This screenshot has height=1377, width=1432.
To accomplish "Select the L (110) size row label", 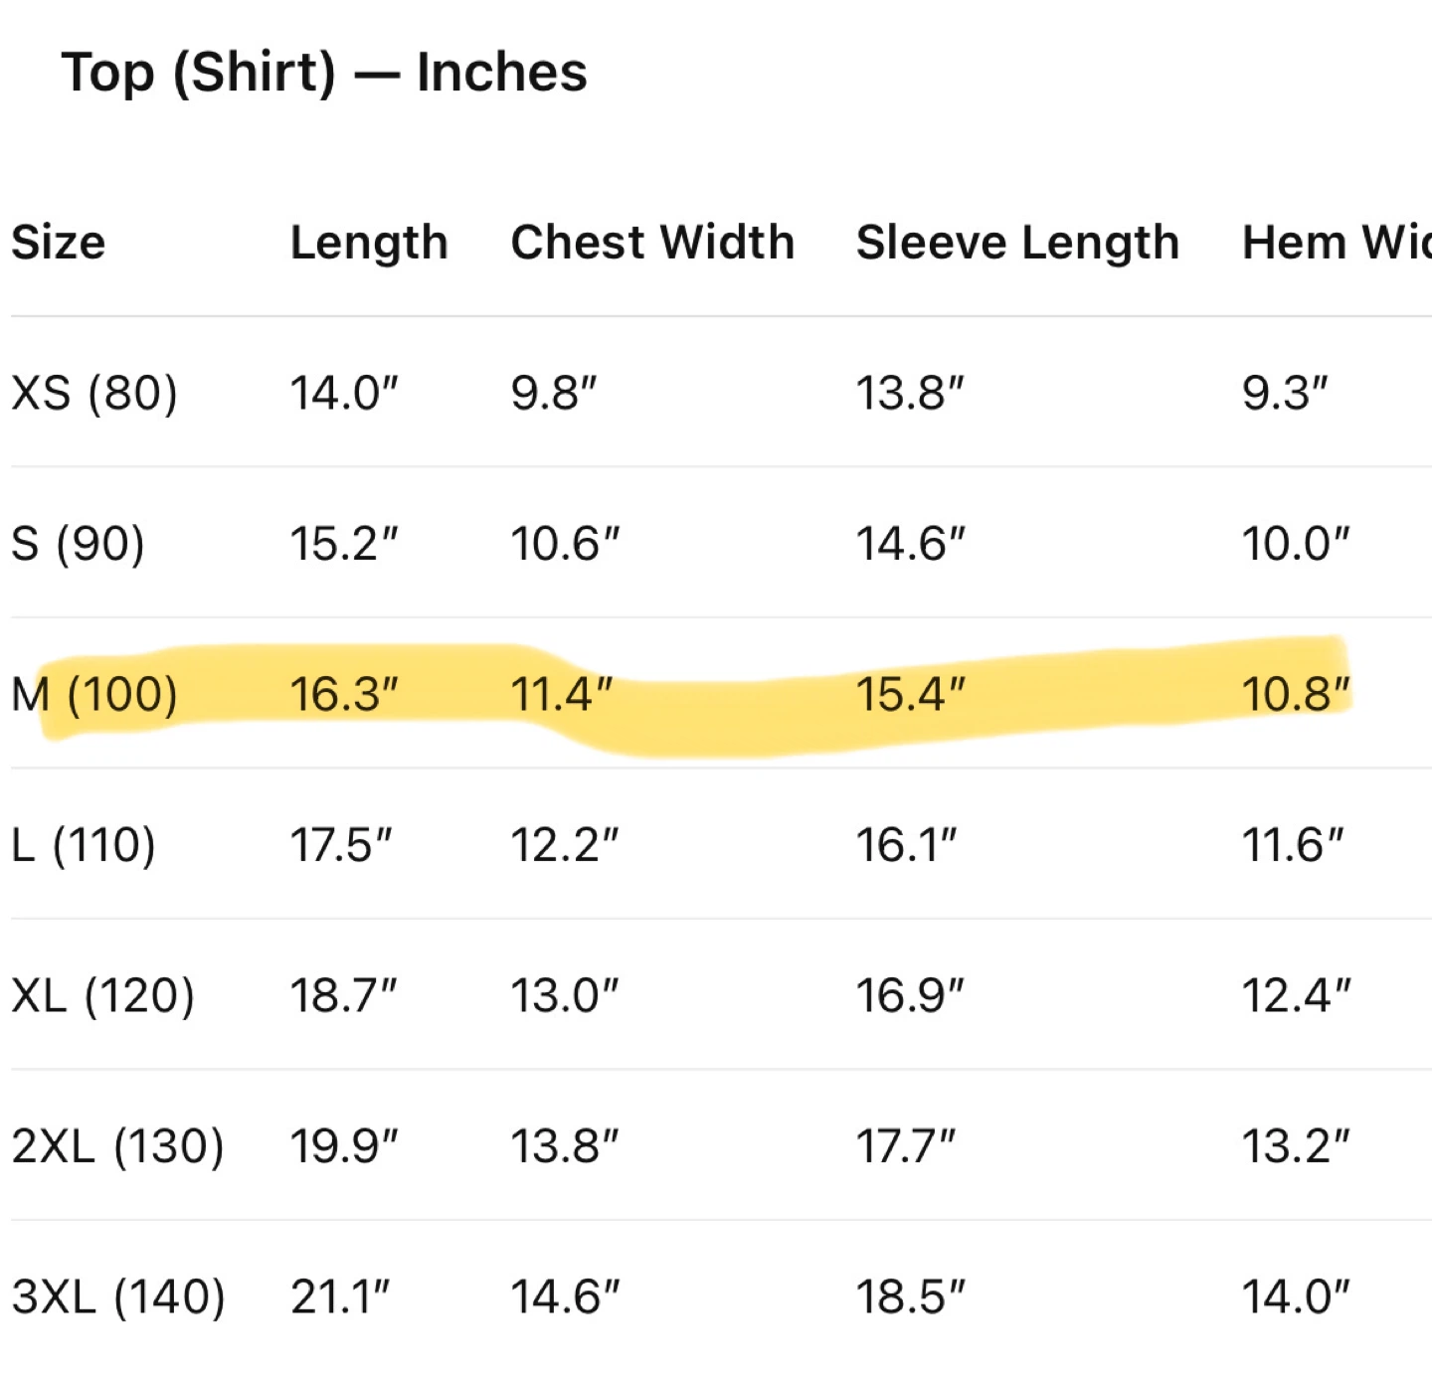I will (84, 845).
